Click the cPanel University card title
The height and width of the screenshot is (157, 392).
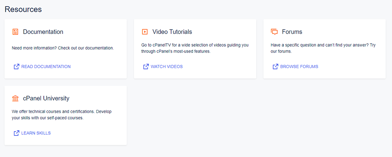tap(46, 98)
